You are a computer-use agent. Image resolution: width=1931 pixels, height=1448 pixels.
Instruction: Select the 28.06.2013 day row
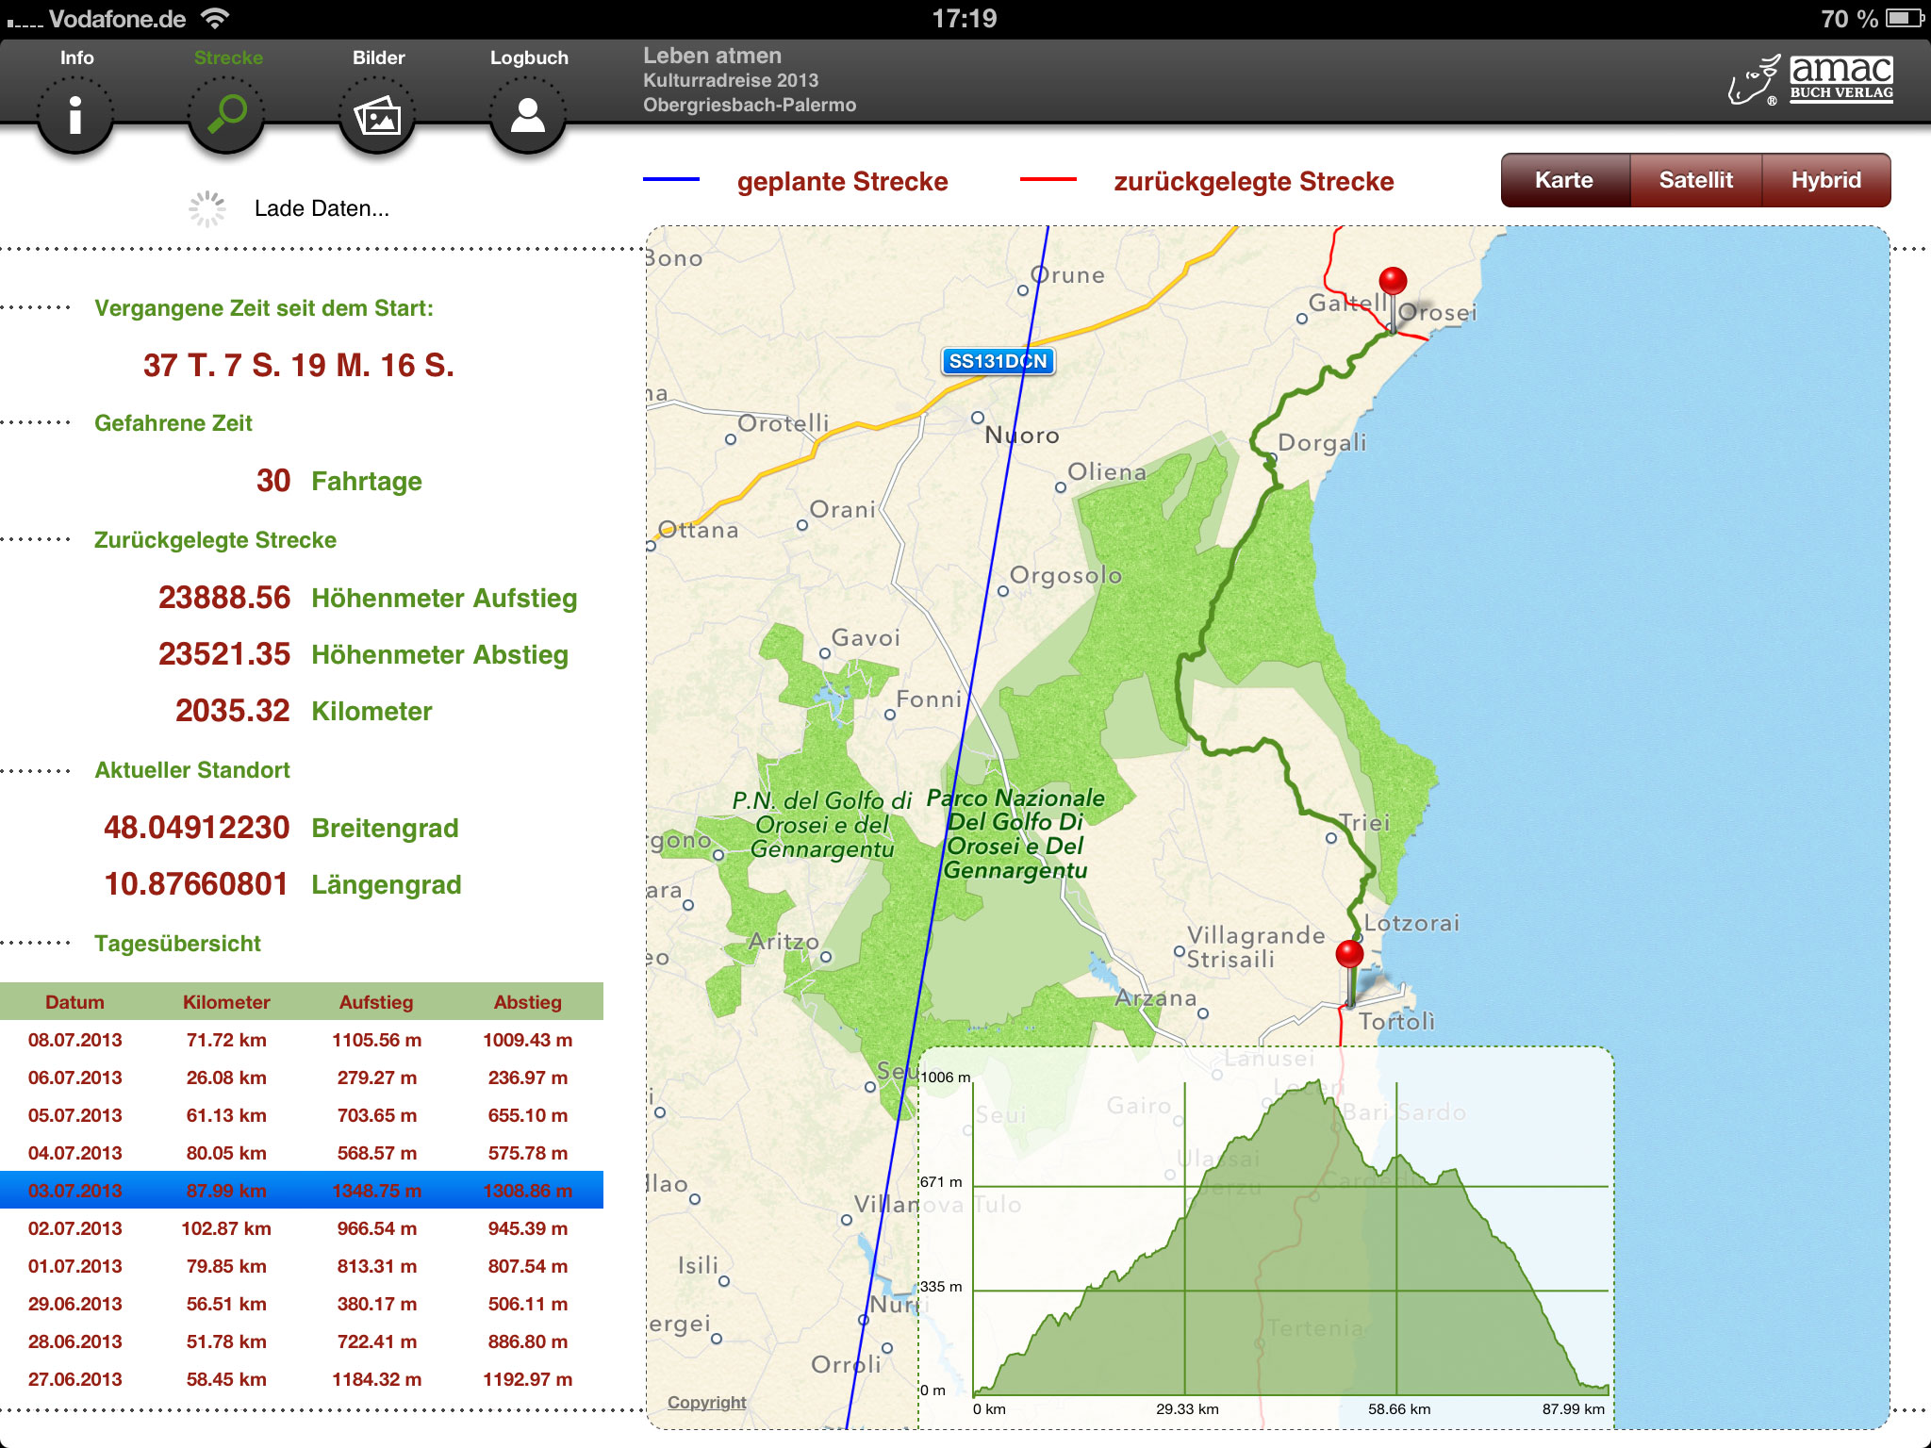pos(302,1341)
